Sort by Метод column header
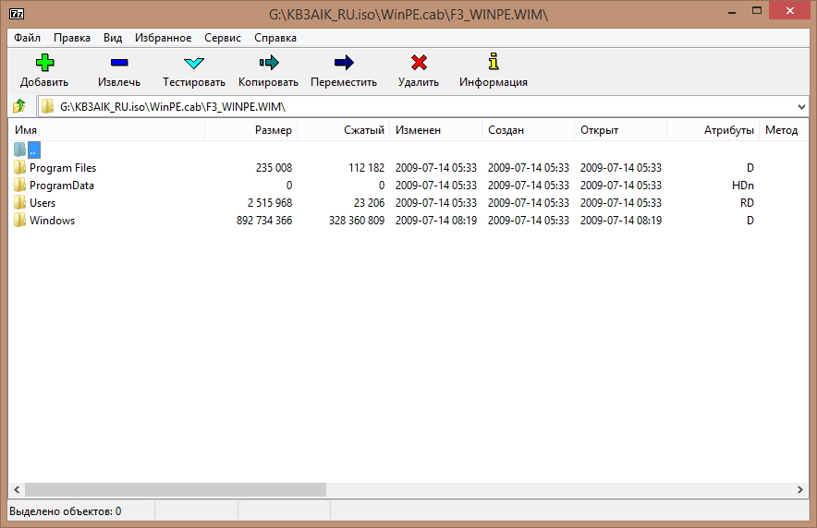The image size is (817, 528). click(x=784, y=130)
